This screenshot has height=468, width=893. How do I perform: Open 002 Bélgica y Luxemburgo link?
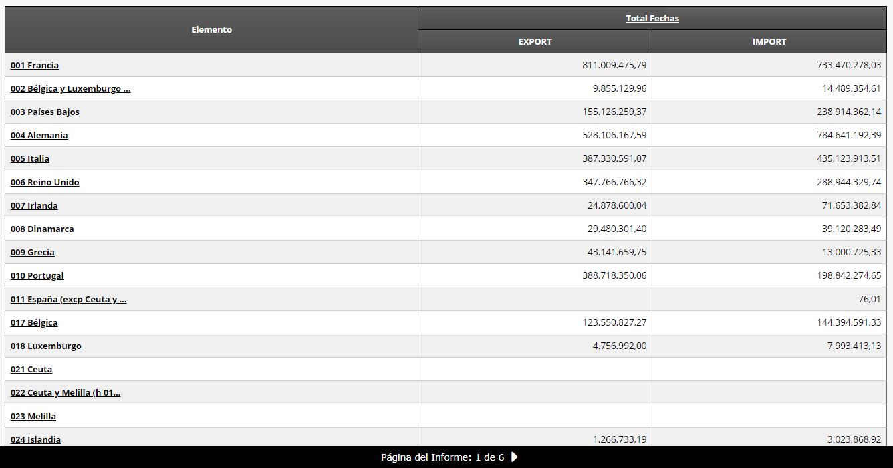70,89
